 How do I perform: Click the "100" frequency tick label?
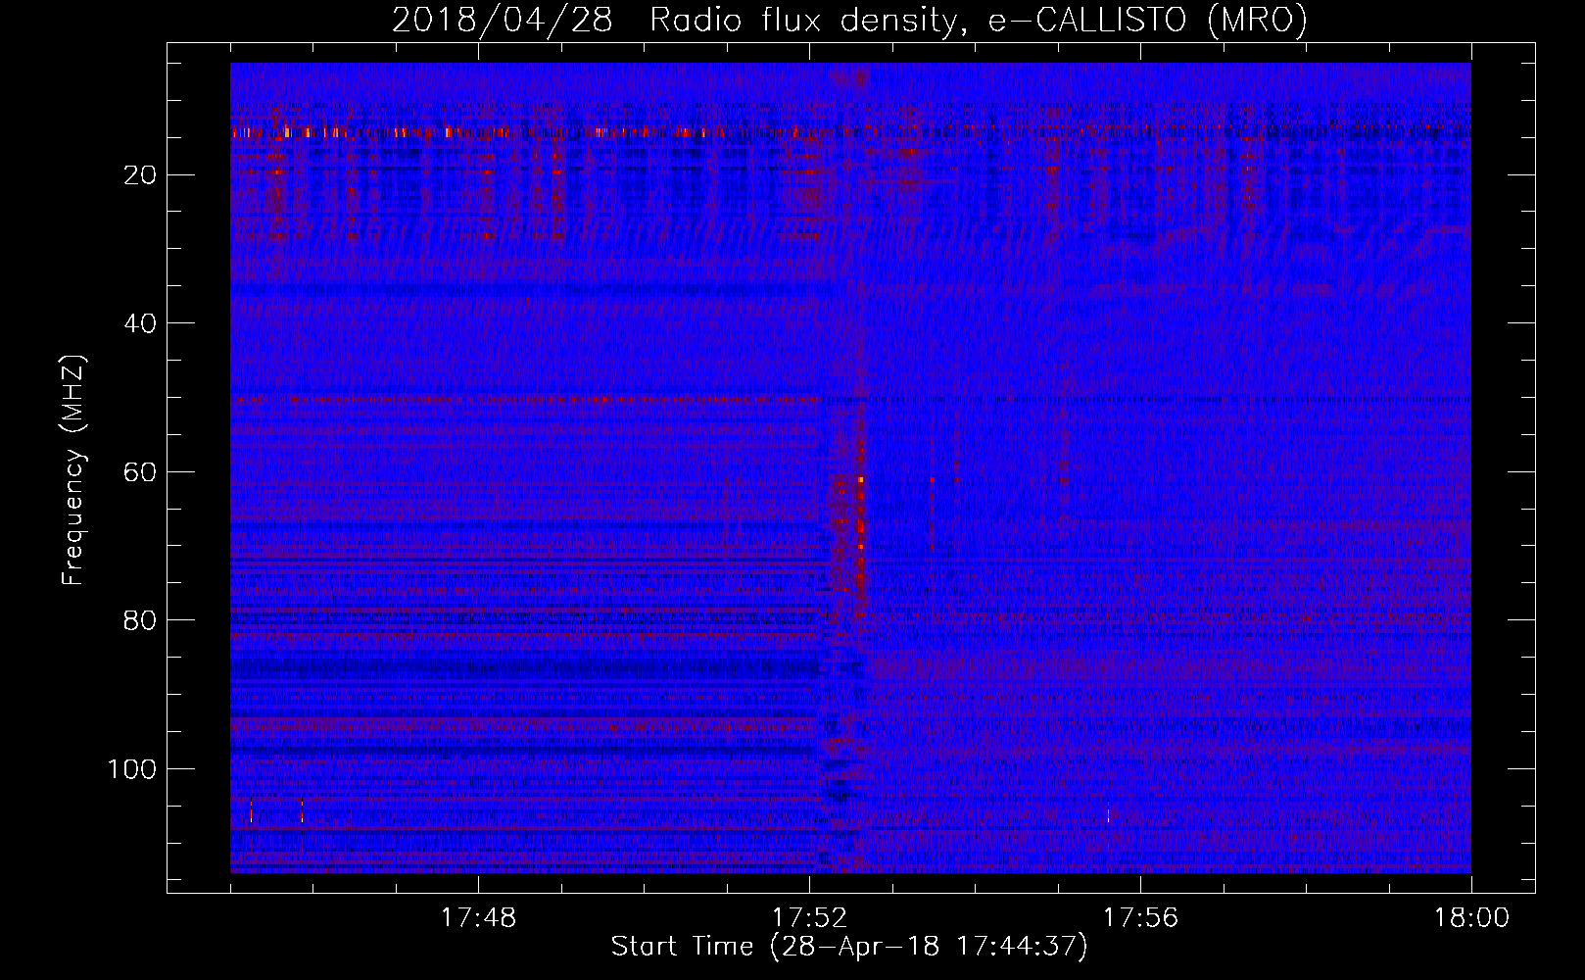pyautogui.click(x=132, y=769)
